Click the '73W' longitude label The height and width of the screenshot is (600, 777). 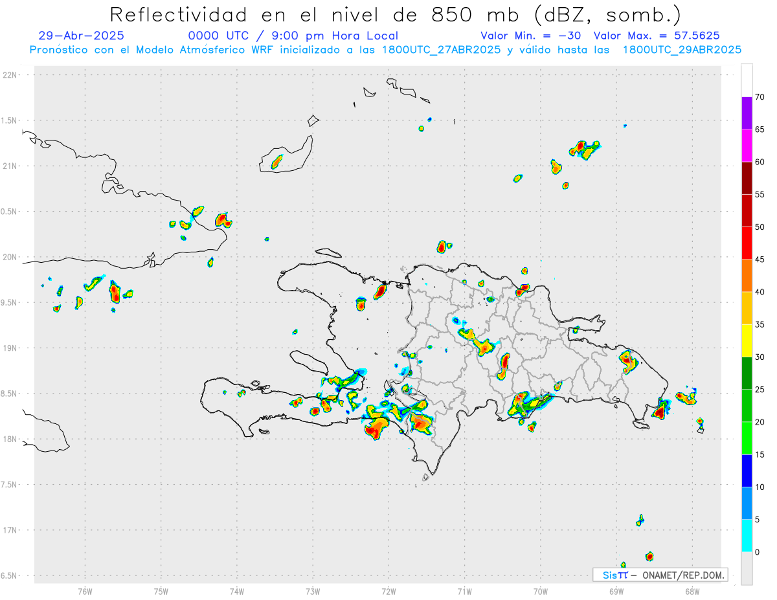[313, 591]
